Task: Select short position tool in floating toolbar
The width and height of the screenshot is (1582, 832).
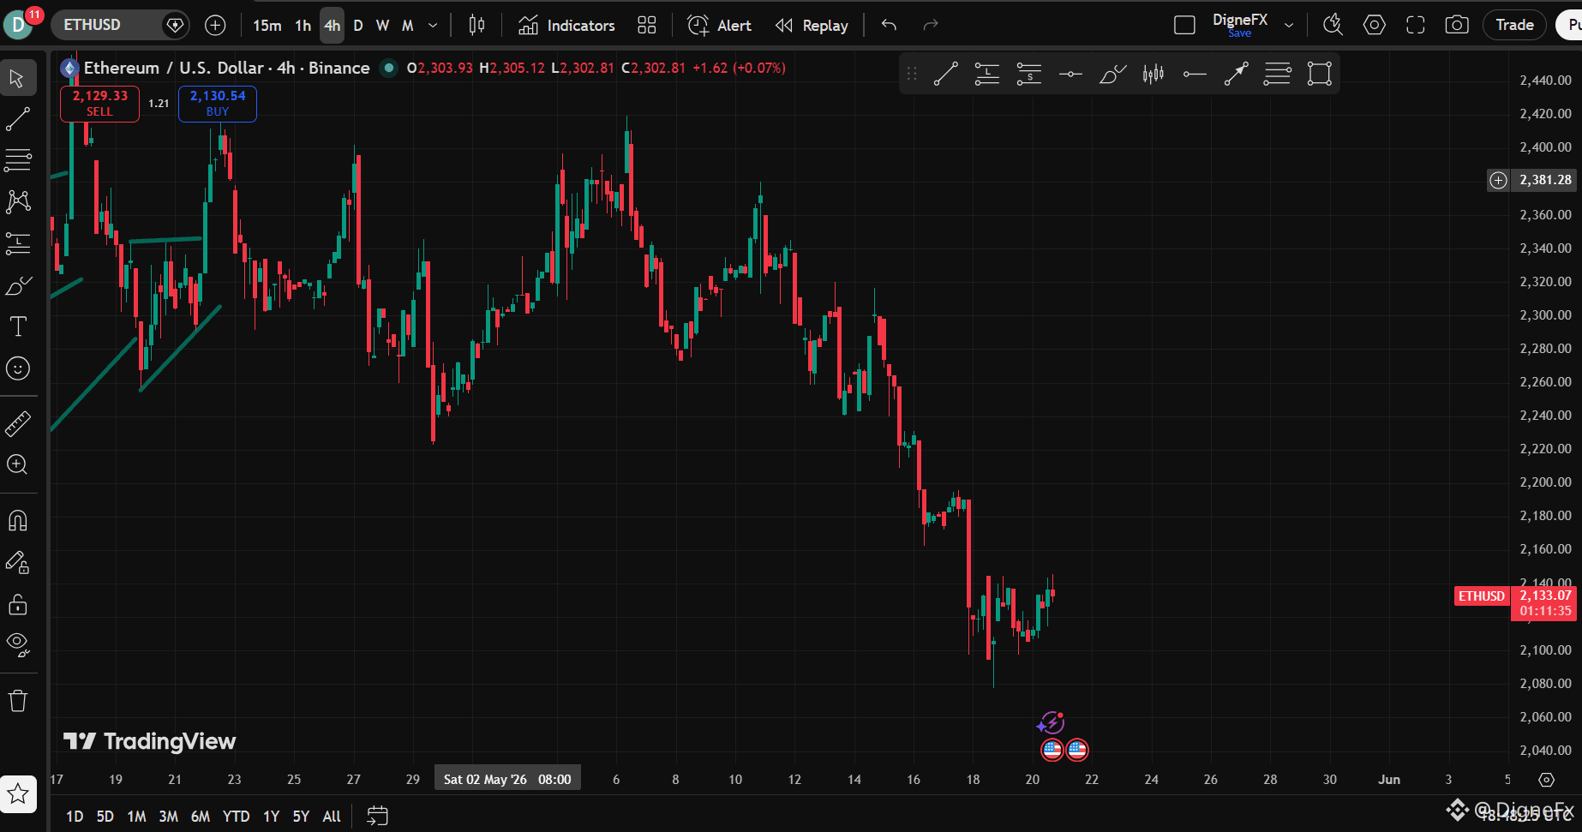Action: [1028, 75]
